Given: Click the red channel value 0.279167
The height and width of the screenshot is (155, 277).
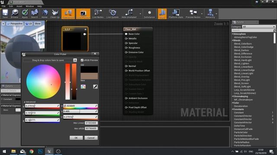Looking at the screenshot, I should coord(42,106).
